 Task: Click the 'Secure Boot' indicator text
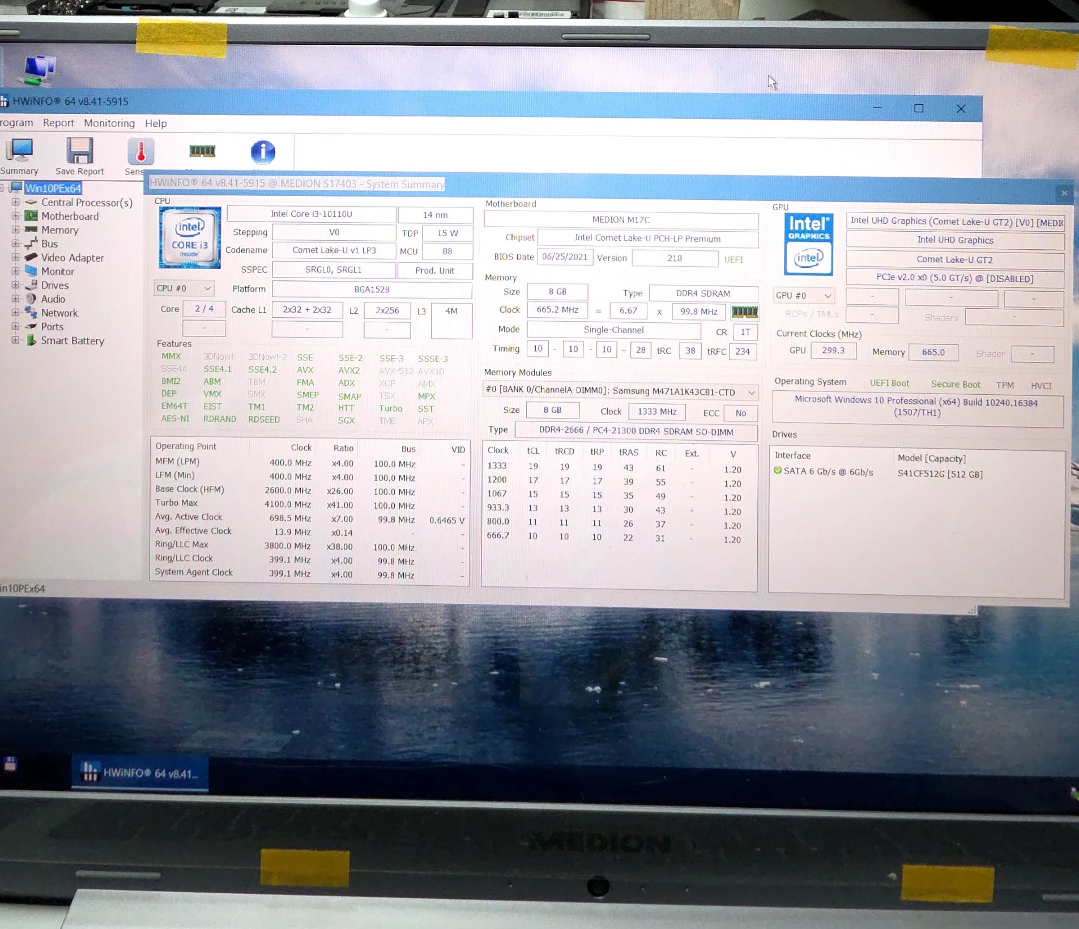(955, 385)
